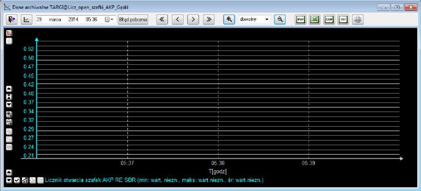Click the exit door icon in toolbar
Viewport: 421px width, 191px height.
click(11, 19)
